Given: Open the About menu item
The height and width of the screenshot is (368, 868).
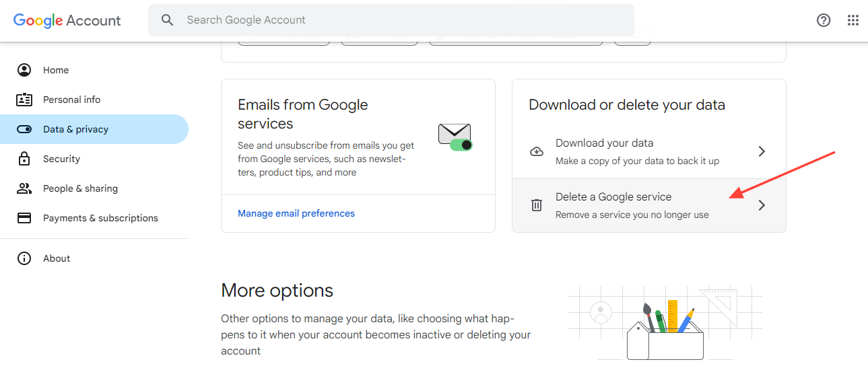Looking at the screenshot, I should coord(94,258).
